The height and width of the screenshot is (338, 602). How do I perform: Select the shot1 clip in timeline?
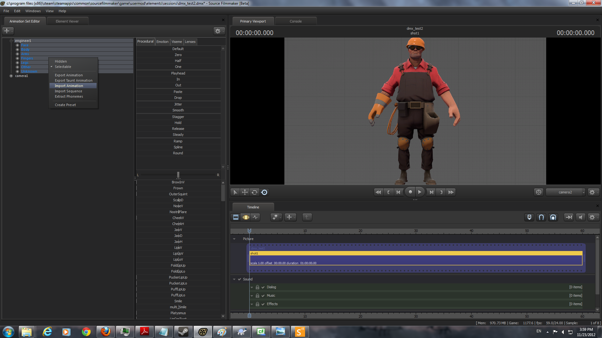point(416,258)
